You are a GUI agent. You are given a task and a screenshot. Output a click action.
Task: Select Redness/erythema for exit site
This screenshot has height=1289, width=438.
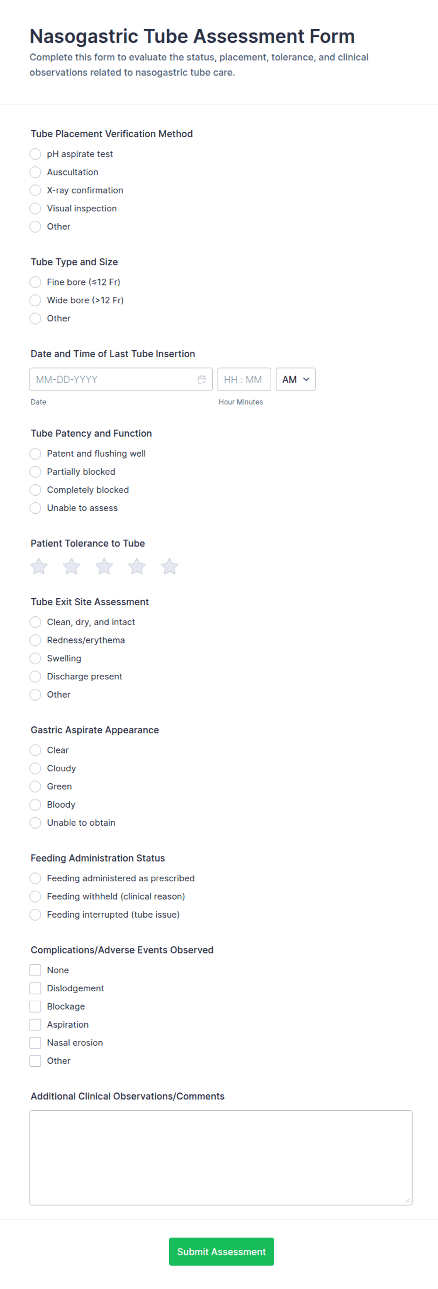(35, 640)
